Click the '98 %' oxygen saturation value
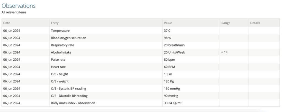 [x=167, y=38]
